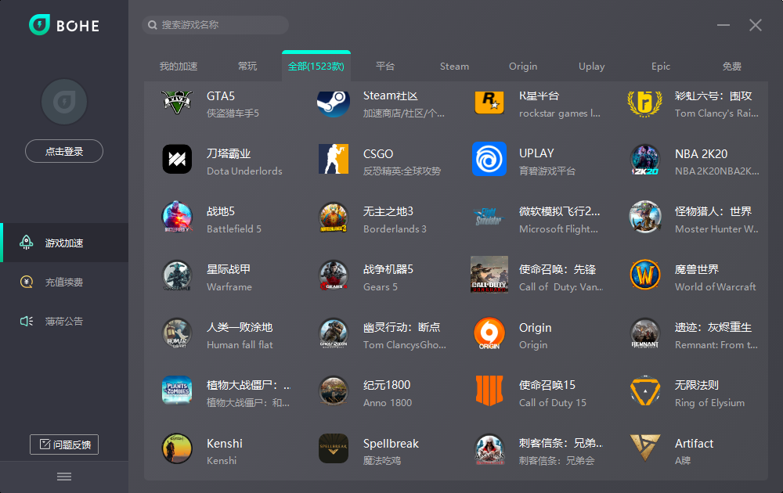
Task: Switch to the Steam tab
Action: 454,67
